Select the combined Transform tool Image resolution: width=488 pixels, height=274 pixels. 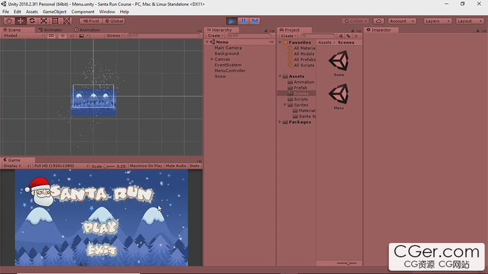(x=67, y=21)
